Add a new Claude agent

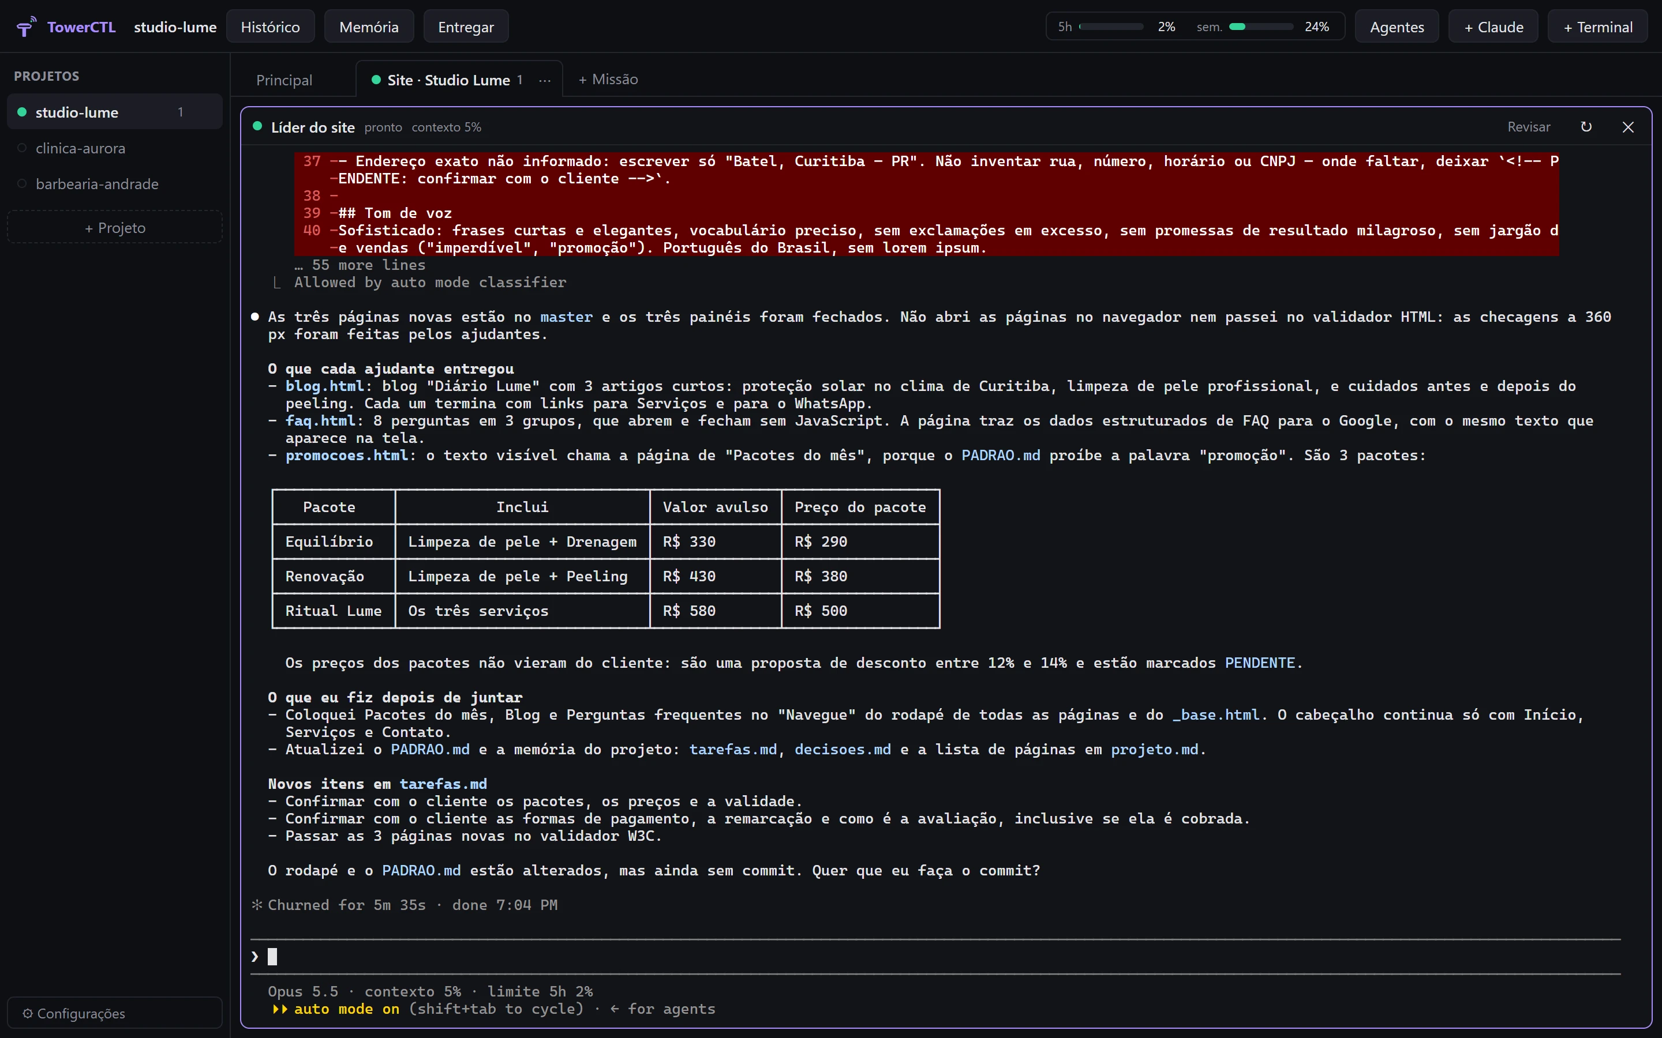coord(1493,27)
